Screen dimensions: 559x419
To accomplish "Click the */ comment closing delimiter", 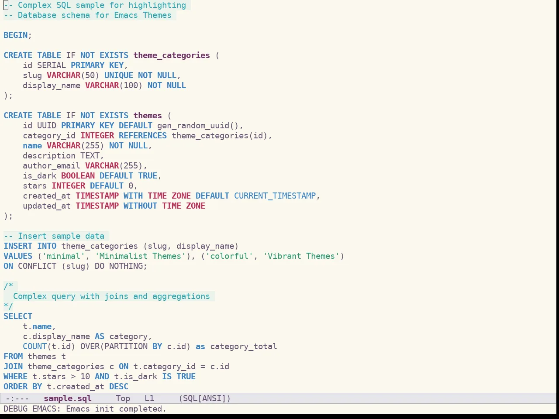I will pyautogui.click(x=8, y=306).
